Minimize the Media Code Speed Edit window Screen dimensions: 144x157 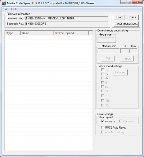pos(124,3)
